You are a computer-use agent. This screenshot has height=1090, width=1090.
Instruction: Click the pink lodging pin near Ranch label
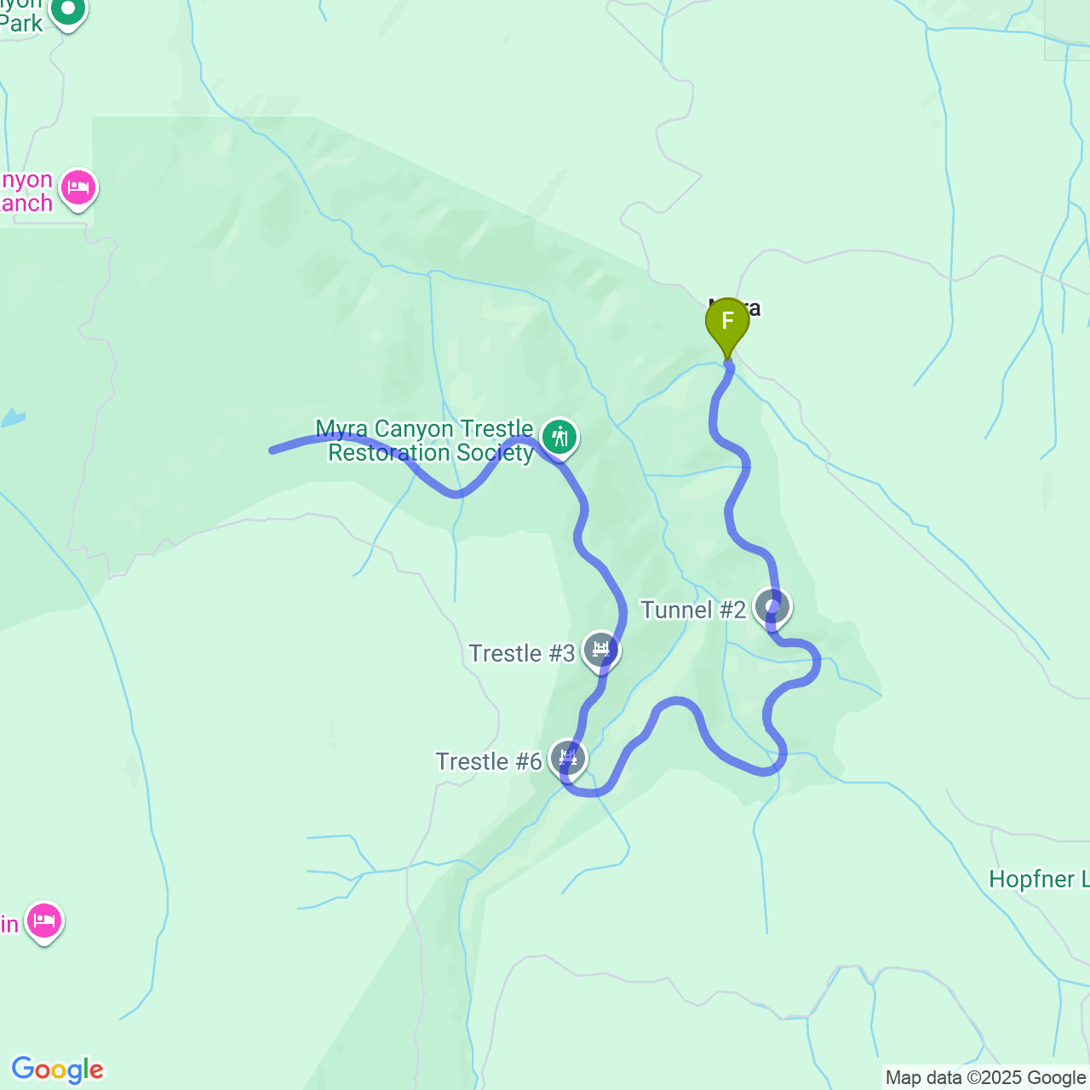click(78, 188)
